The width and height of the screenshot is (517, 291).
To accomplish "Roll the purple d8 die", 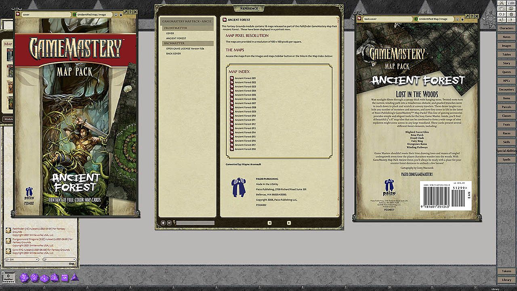I will pos(55,278).
